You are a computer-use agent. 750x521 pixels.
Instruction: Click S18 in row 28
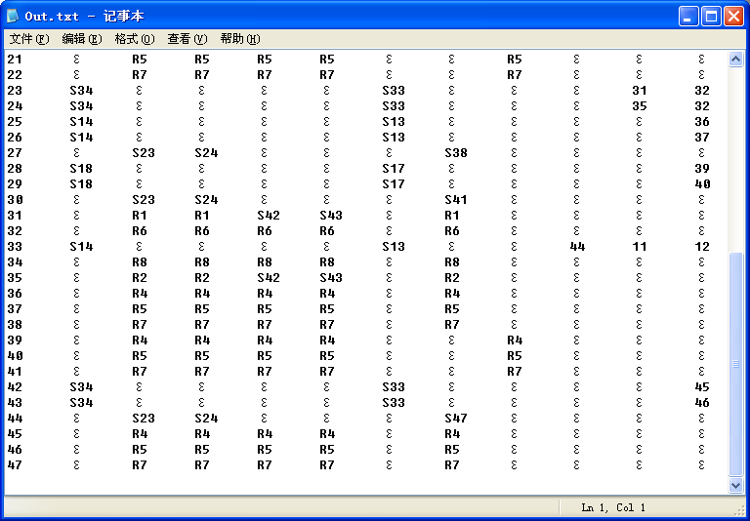[x=81, y=169]
